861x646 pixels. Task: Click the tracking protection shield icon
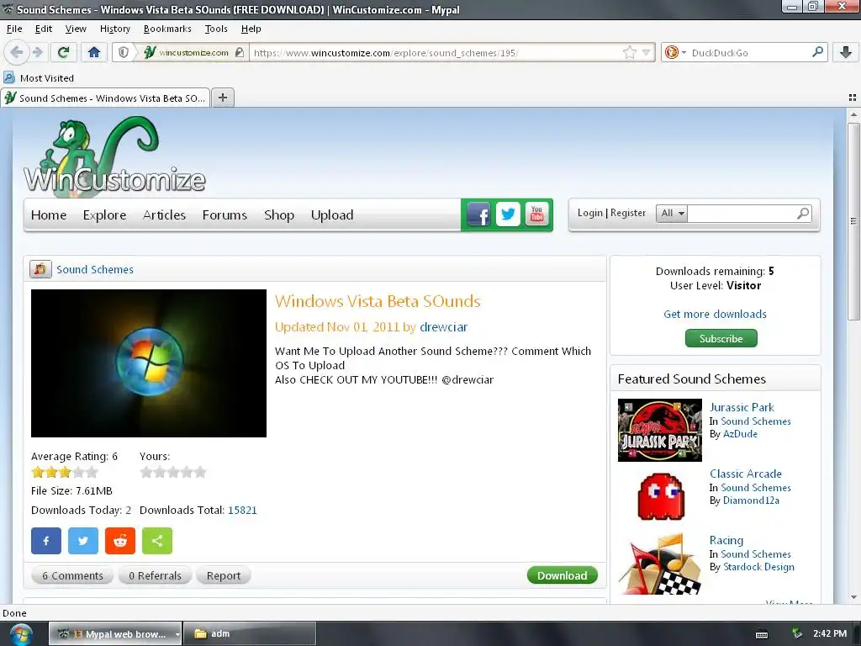[x=124, y=52]
